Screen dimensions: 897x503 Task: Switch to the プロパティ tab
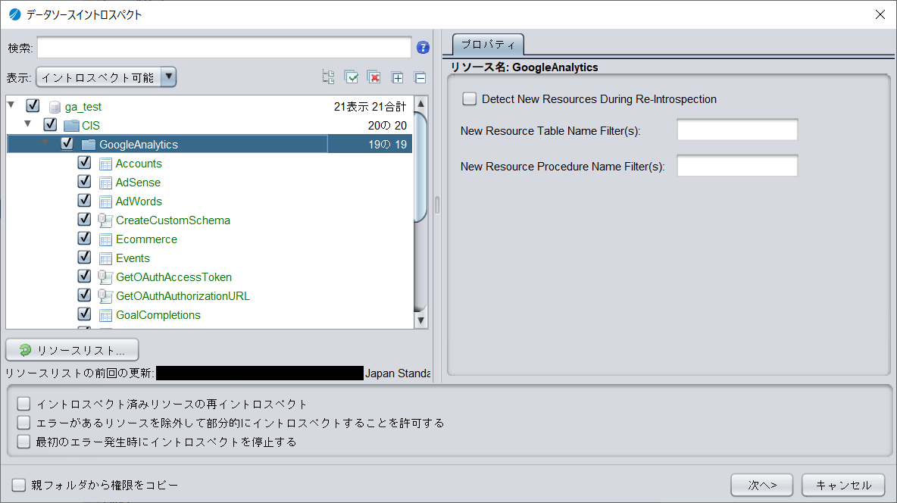click(488, 45)
